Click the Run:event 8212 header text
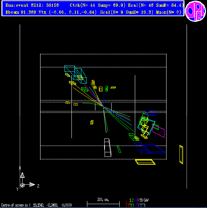The height and width of the screenshot is (208, 207). coord(32,5)
